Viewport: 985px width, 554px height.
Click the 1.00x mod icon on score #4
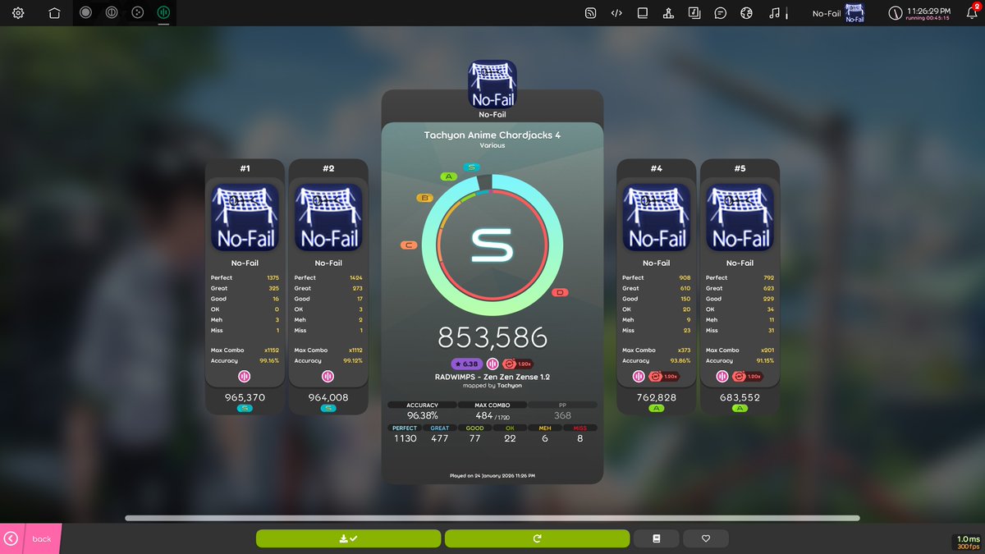tap(662, 376)
